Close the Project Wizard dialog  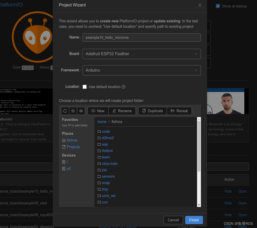(x=200, y=5)
